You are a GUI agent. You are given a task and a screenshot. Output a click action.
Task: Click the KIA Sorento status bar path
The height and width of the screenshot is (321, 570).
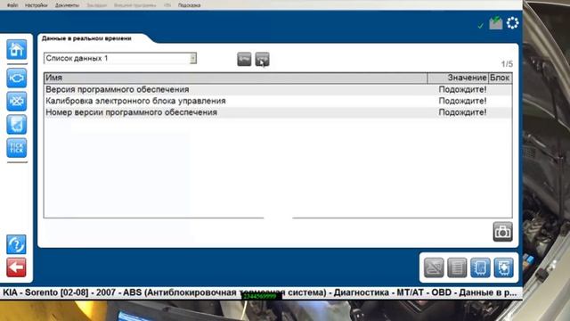pyautogui.click(x=260, y=292)
